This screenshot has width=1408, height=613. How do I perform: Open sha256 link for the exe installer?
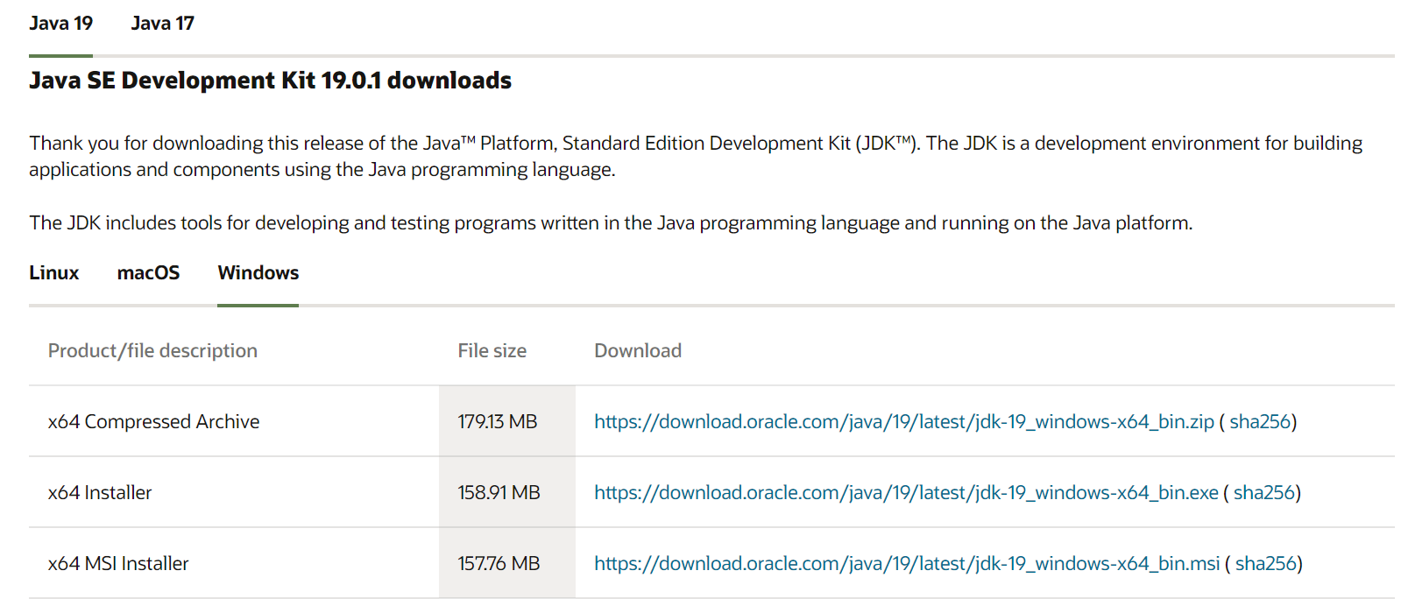[1264, 493]
